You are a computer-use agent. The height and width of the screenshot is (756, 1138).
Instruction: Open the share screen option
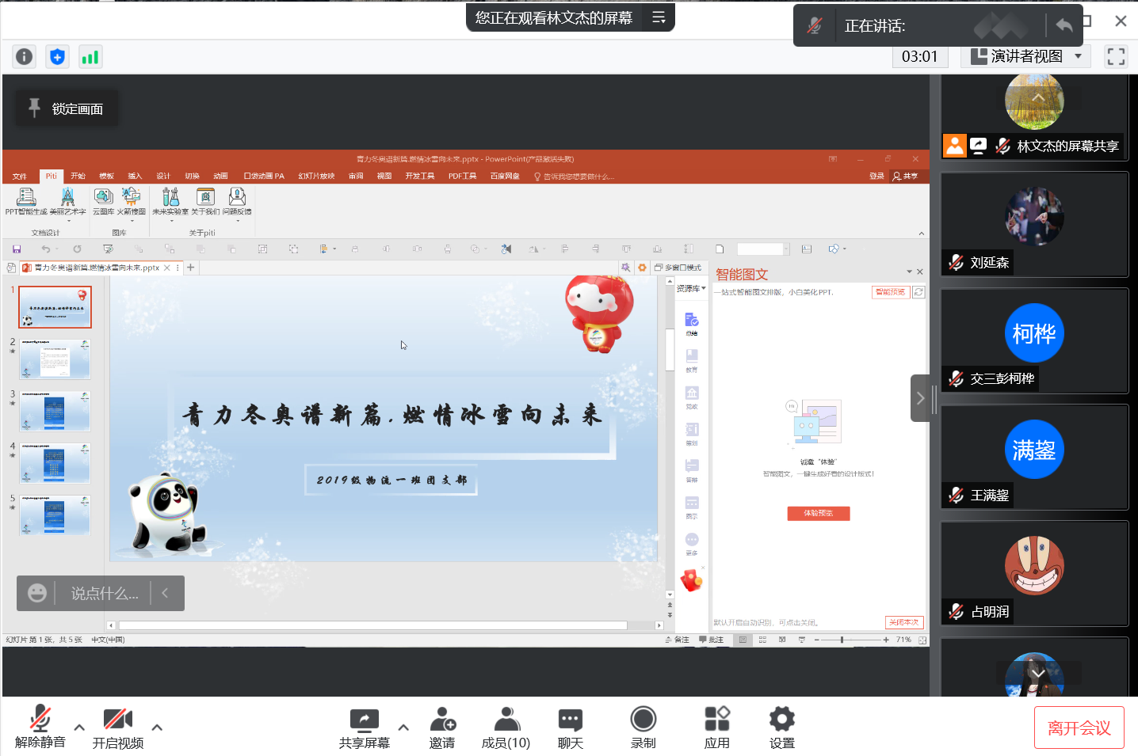364,728
